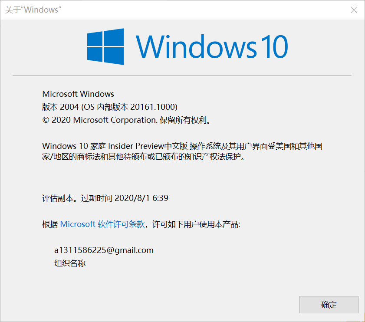
Task: Close the About Windows dialog
Action: [x=354, y=10]
